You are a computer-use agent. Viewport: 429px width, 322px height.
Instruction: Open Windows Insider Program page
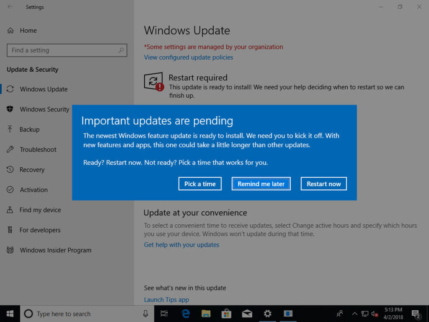point(55,250)
